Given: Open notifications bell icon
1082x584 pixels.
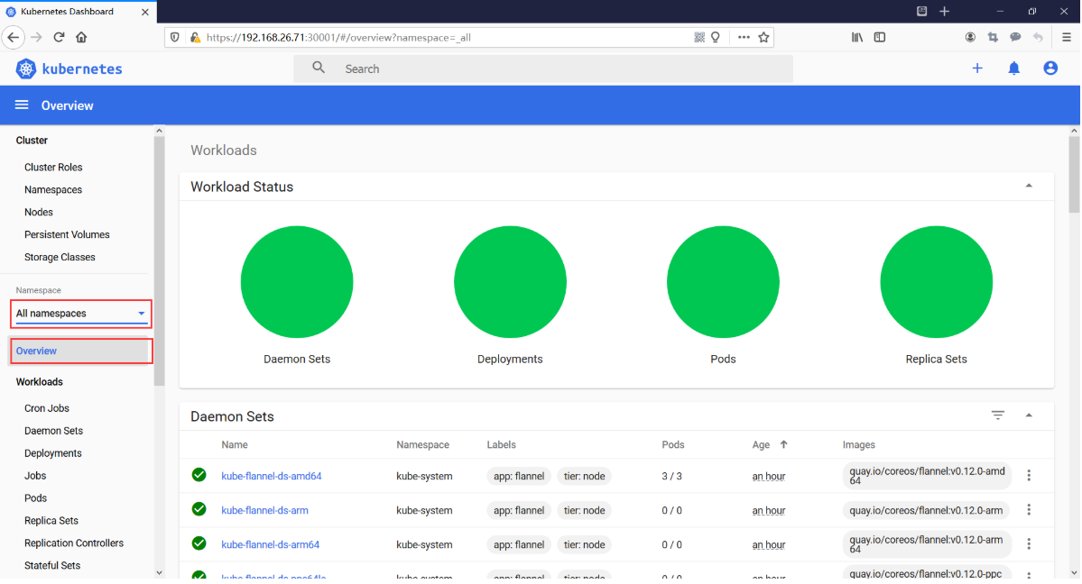Looking at the screenshot, I should pos(1013,68).
